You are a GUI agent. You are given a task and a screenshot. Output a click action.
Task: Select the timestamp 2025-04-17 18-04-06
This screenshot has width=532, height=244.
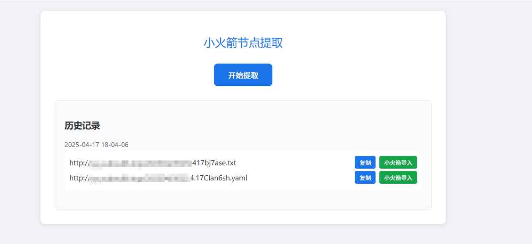[96, 145]
